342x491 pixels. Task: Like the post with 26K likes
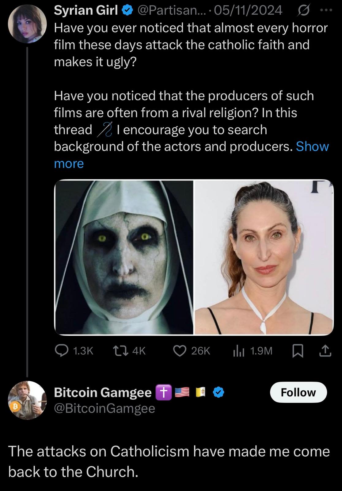pos(180,351)
